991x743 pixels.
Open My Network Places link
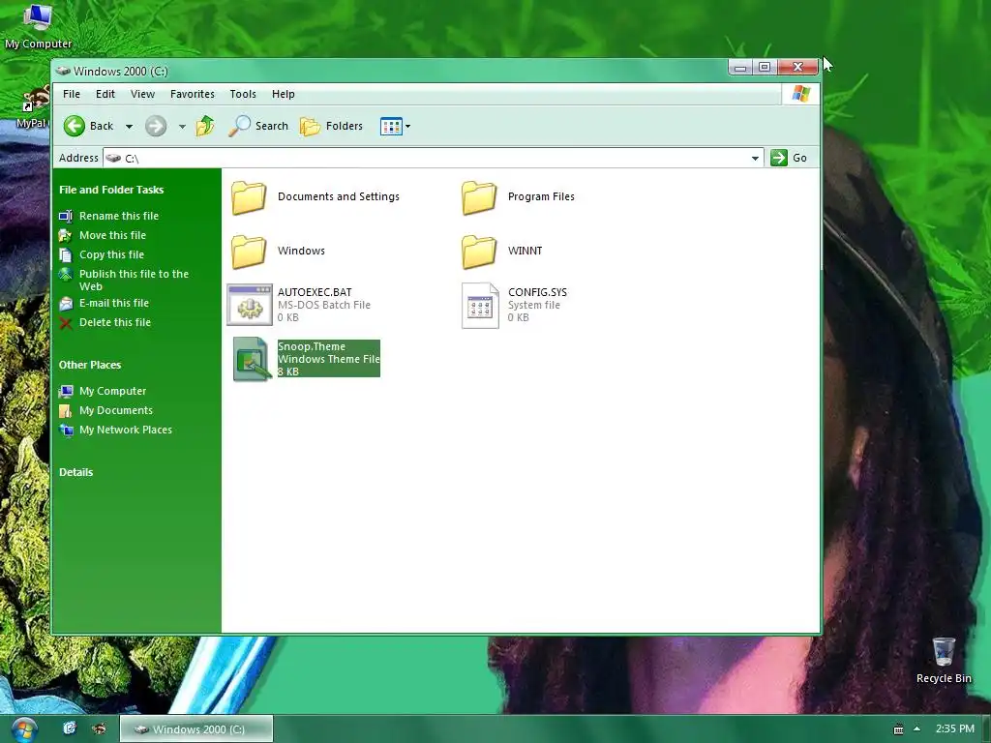(125, 430)
